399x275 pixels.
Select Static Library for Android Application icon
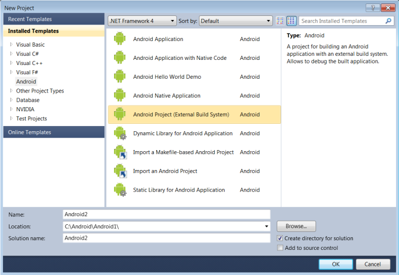click(x=120, y=190)
